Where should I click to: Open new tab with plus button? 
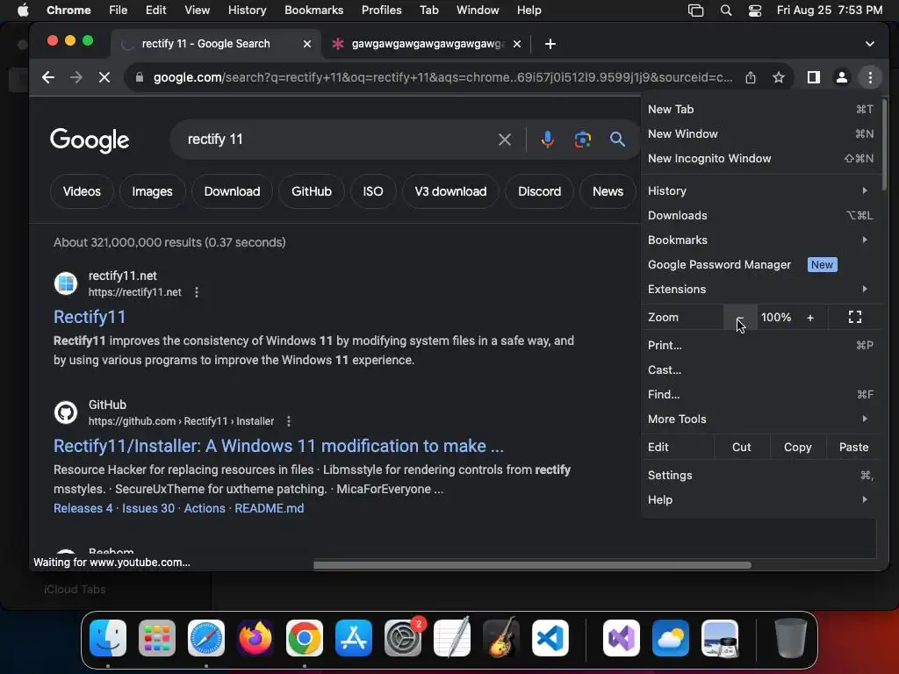pos(550,44)
